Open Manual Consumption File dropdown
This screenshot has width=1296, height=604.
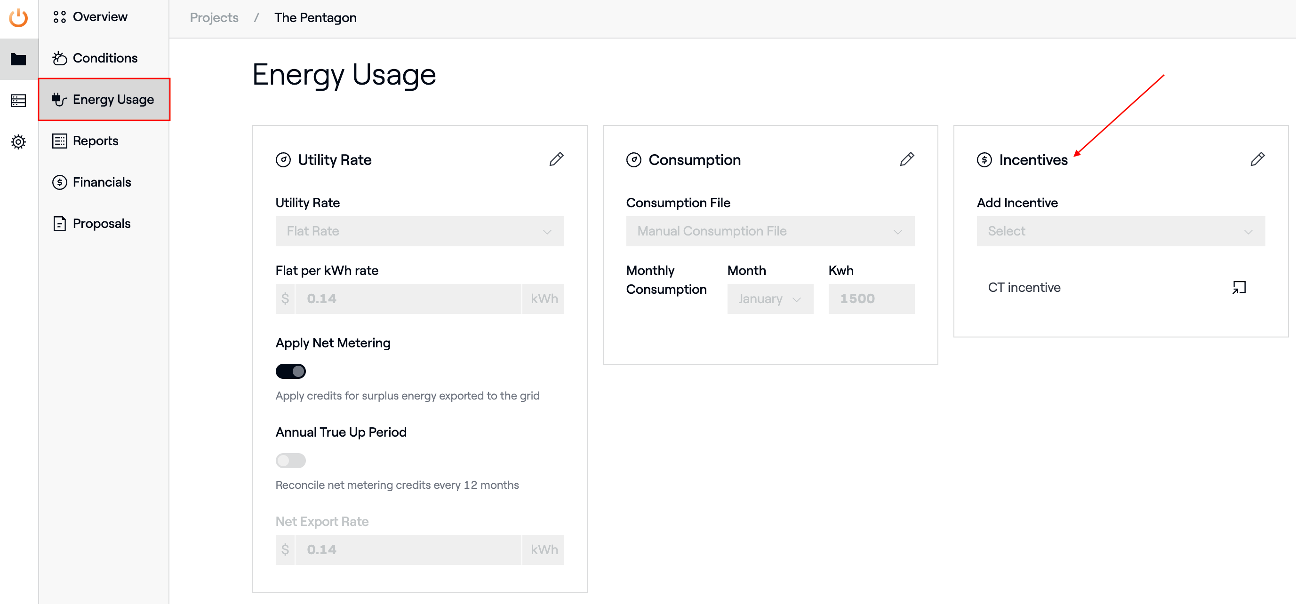770,231
